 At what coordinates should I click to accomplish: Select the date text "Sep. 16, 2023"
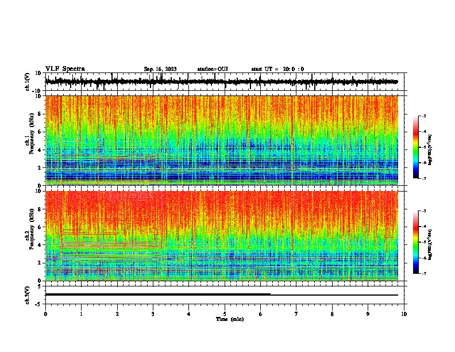[x=160, y=69]
